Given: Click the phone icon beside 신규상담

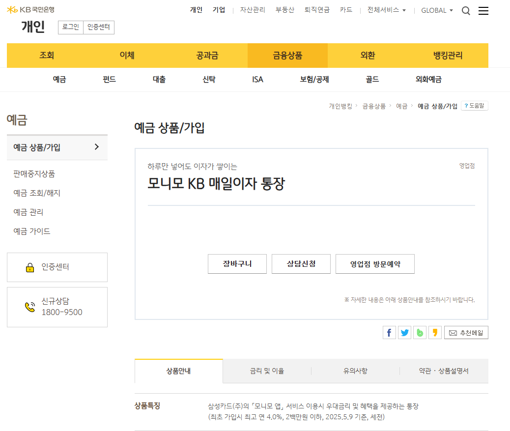Looking at the screenshot, I should 30,307.
